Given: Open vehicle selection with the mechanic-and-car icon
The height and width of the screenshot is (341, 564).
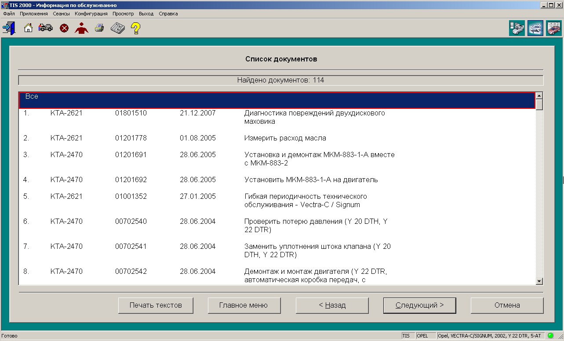Looking at the screenshot, I should point(46,28).
